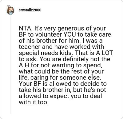
Task: Select the line starting with teacher and have
Action: click(x=61, y=47)
